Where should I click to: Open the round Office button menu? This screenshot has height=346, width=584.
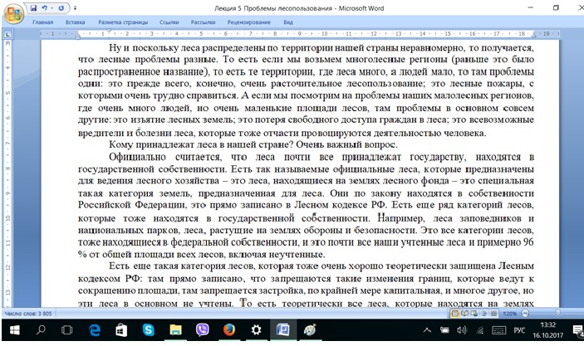(14, 14)
